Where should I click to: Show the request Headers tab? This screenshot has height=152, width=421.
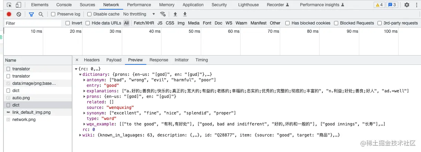pos(92,60)
